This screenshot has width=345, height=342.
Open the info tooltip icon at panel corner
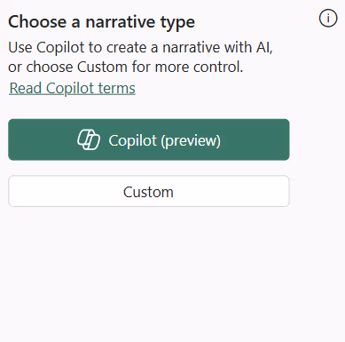pyautogui.click(x=328, y=19)
